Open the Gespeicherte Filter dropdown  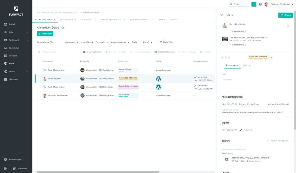[47, 42]
